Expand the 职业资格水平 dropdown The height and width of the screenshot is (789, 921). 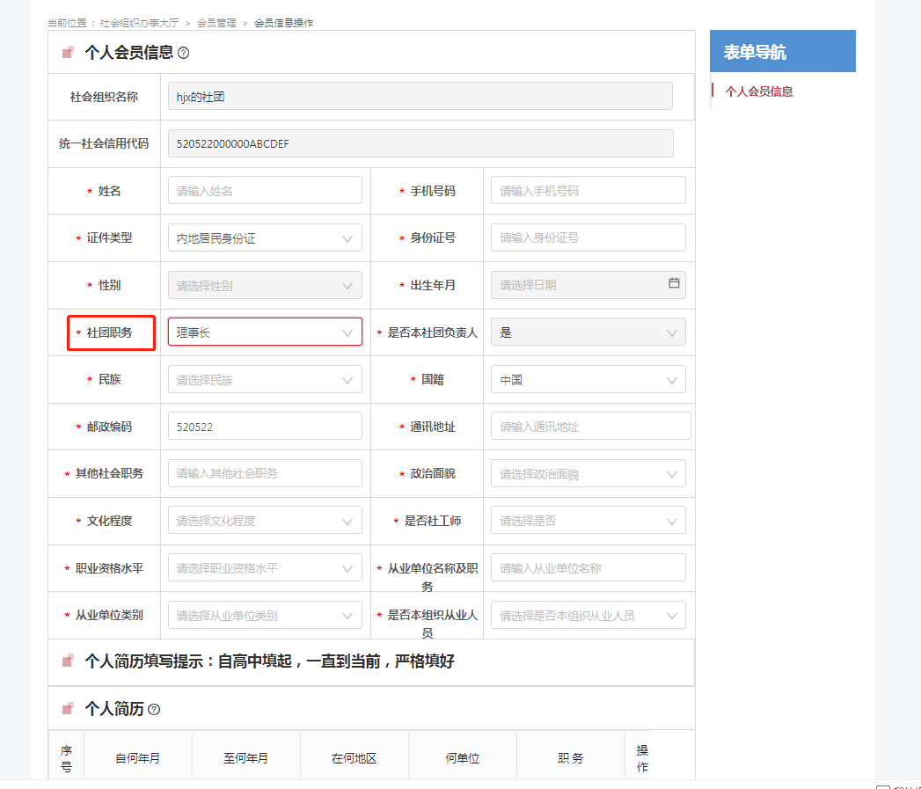[265, 567]
